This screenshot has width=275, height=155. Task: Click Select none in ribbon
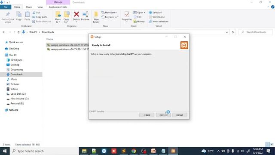156,17
